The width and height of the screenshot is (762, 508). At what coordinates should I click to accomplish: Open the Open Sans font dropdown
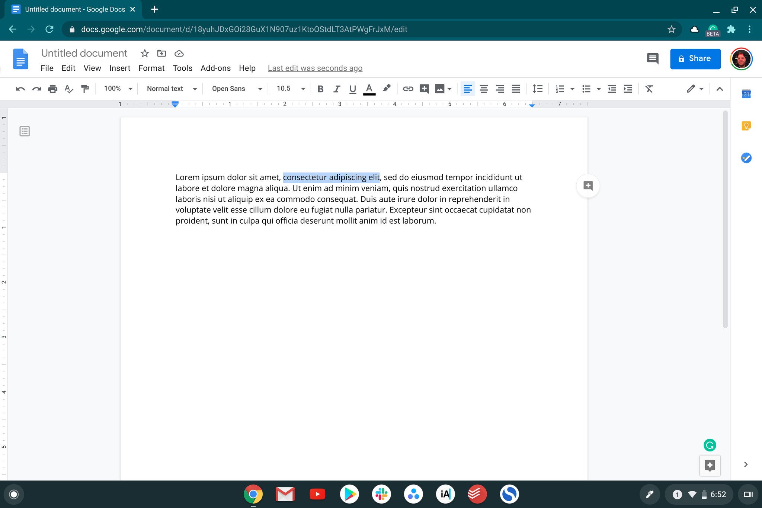[237, 89]
